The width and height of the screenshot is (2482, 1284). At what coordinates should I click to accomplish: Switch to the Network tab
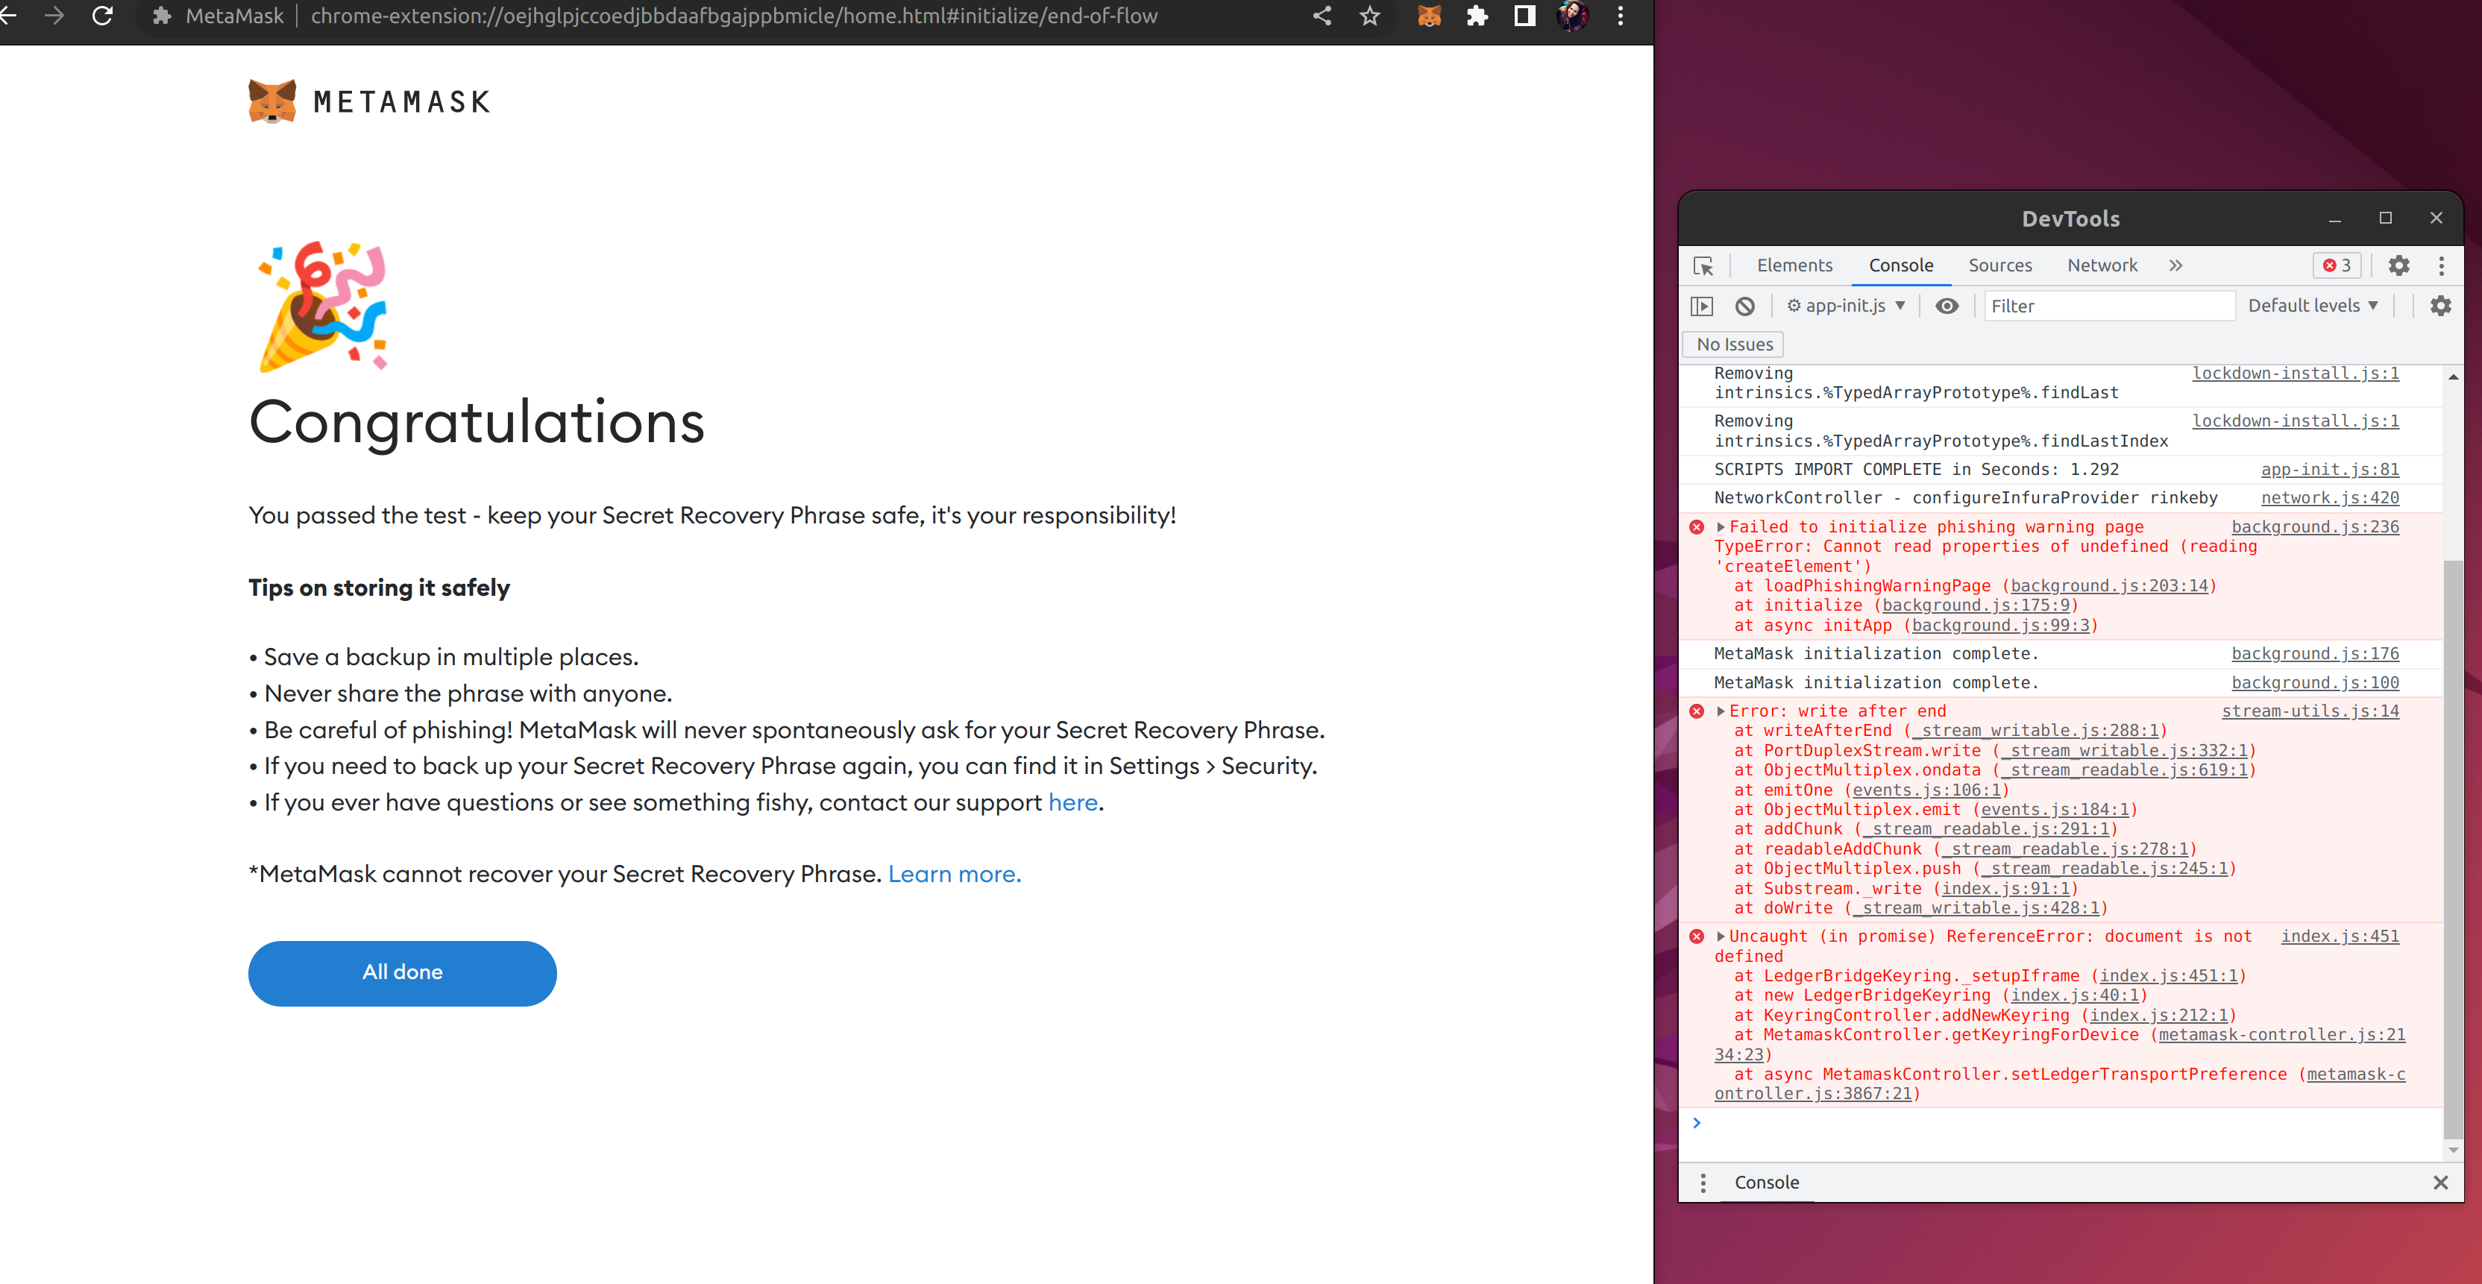2102,265
